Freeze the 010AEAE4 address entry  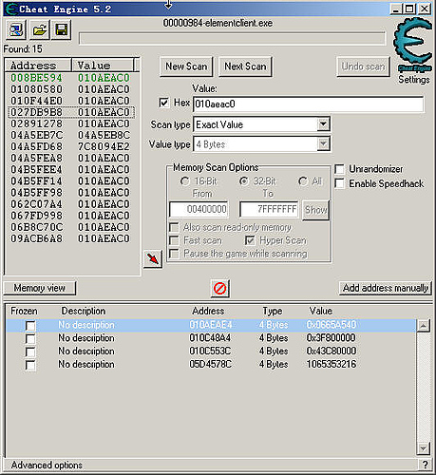click(x=30, y=326)
